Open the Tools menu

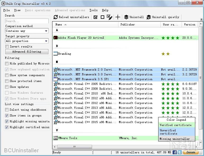pyautogui.click(x=93, y=10)
